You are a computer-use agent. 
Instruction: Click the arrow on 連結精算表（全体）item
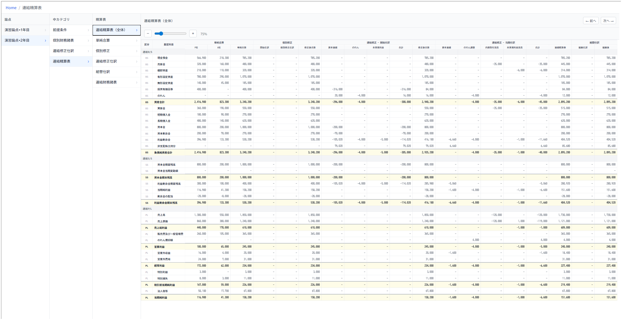coord(136,30)
